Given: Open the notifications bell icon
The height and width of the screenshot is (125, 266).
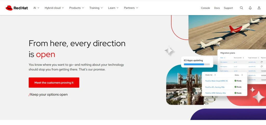Looking at the screenshot, I should click(250, 8).
